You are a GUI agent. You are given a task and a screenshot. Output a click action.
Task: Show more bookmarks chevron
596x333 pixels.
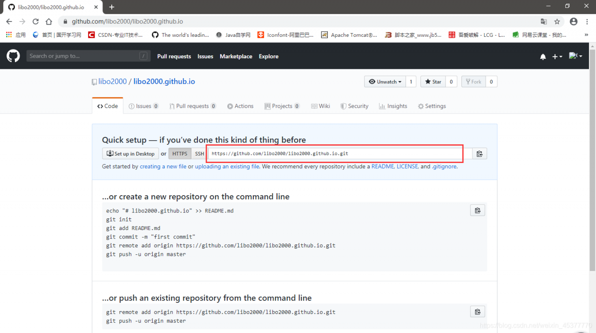coord(586,35)
